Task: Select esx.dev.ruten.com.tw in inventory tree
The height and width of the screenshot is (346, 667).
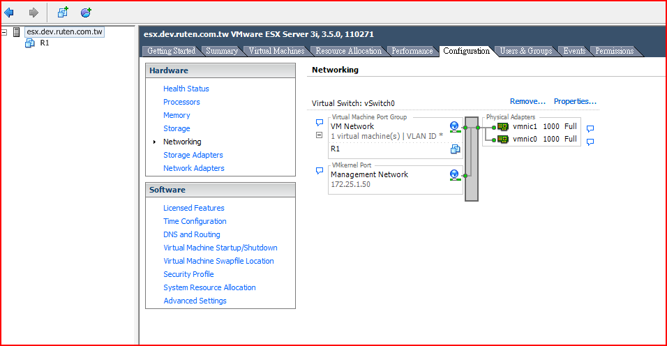Action: [x=64, y=32]
